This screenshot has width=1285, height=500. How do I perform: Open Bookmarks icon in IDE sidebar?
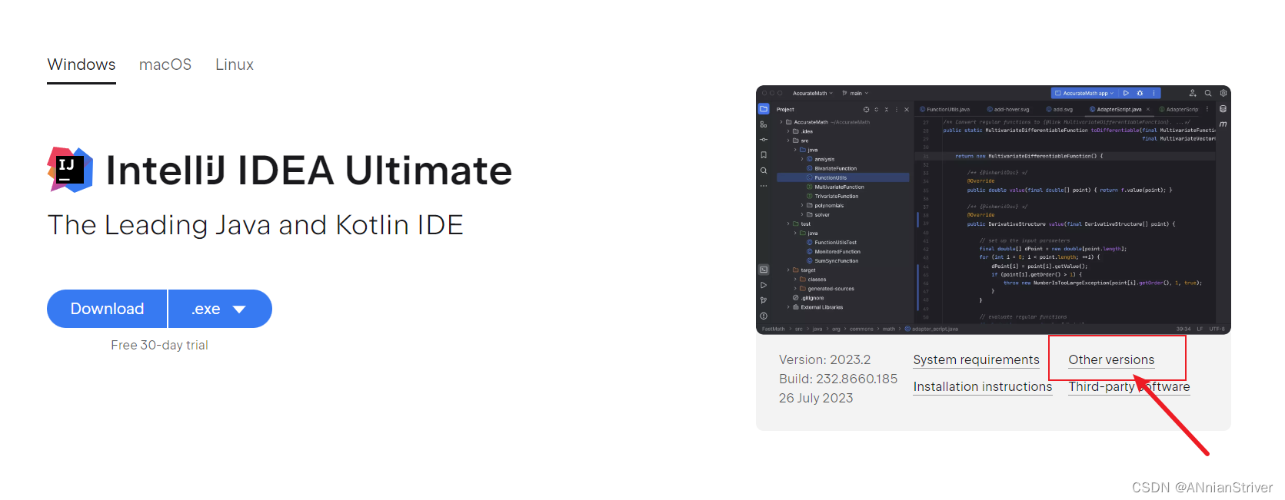pyautogui.click(x=764, y=155)
